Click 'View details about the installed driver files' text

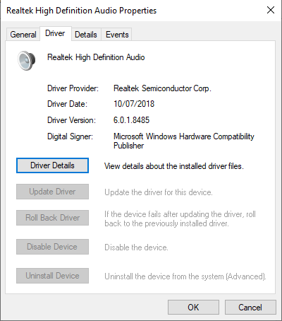tap(174, 166)
